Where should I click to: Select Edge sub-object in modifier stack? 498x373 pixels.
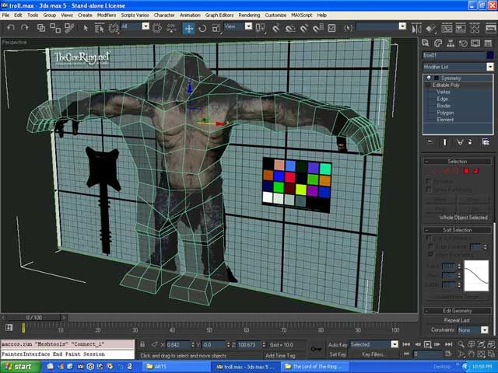click(442, 99)
